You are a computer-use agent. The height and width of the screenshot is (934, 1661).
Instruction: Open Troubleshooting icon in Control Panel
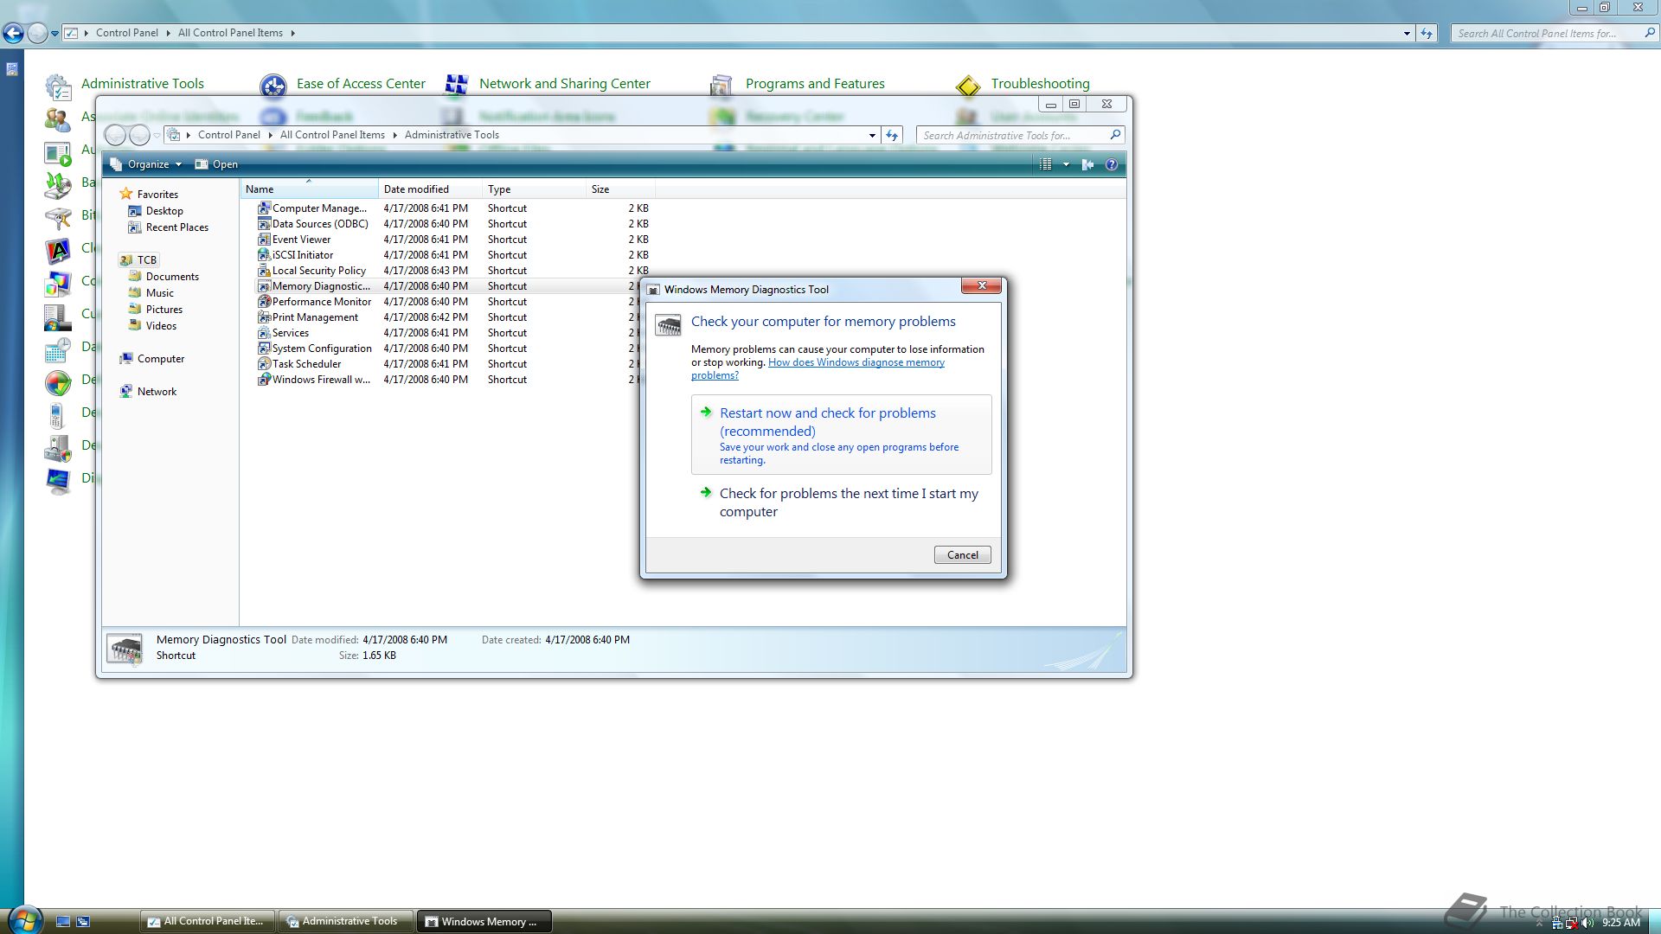968,85
